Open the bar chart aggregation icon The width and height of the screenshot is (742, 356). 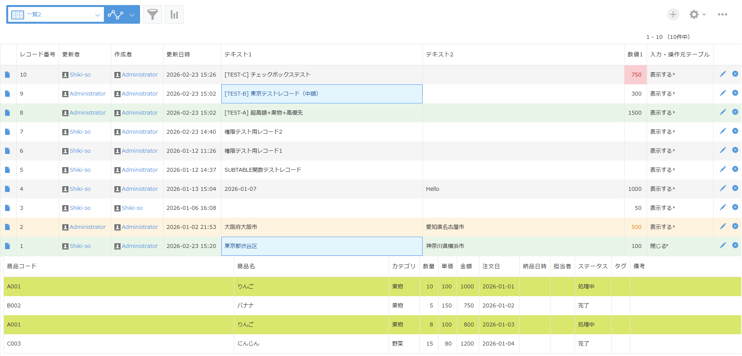[174, 15]
